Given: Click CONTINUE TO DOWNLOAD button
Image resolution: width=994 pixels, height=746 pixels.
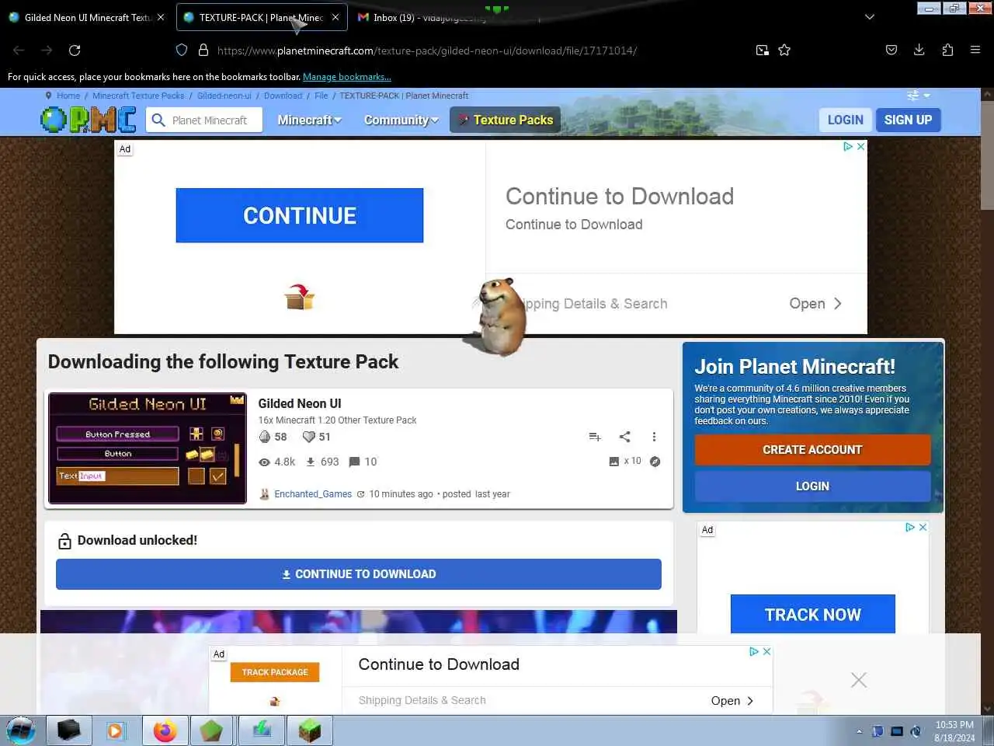Looking at the screenshot, I should (359, 574).
